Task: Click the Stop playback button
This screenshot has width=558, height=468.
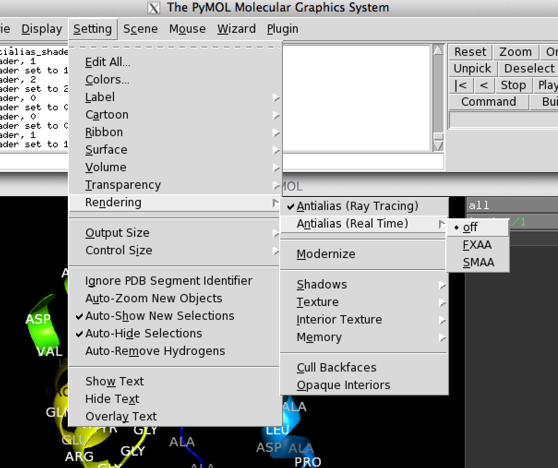Action: point(513,85)
